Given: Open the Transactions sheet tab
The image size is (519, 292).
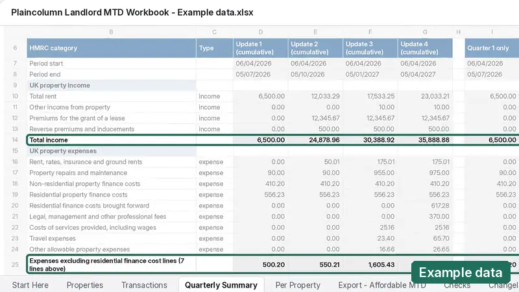Looking at the screenshot, I should [144, 285].
